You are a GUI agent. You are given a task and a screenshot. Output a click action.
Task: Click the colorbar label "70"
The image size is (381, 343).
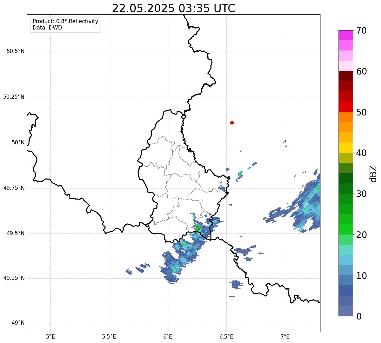361,30
